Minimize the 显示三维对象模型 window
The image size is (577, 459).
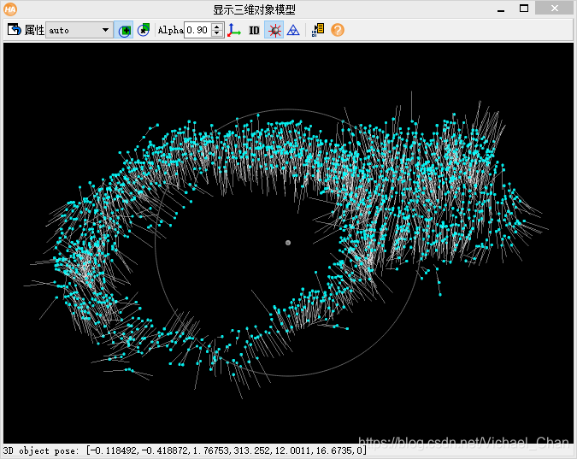(x=501, y=11)
